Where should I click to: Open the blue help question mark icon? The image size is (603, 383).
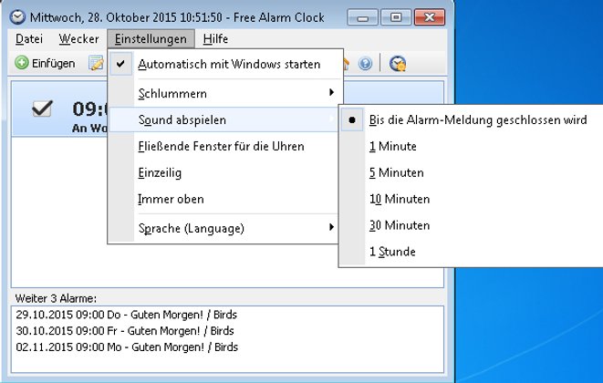[365, 64]
